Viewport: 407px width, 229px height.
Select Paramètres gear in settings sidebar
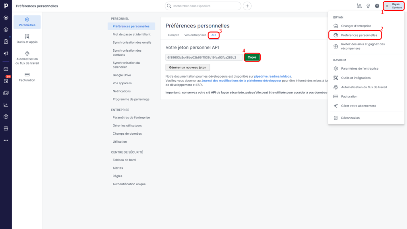pos(27,22)
